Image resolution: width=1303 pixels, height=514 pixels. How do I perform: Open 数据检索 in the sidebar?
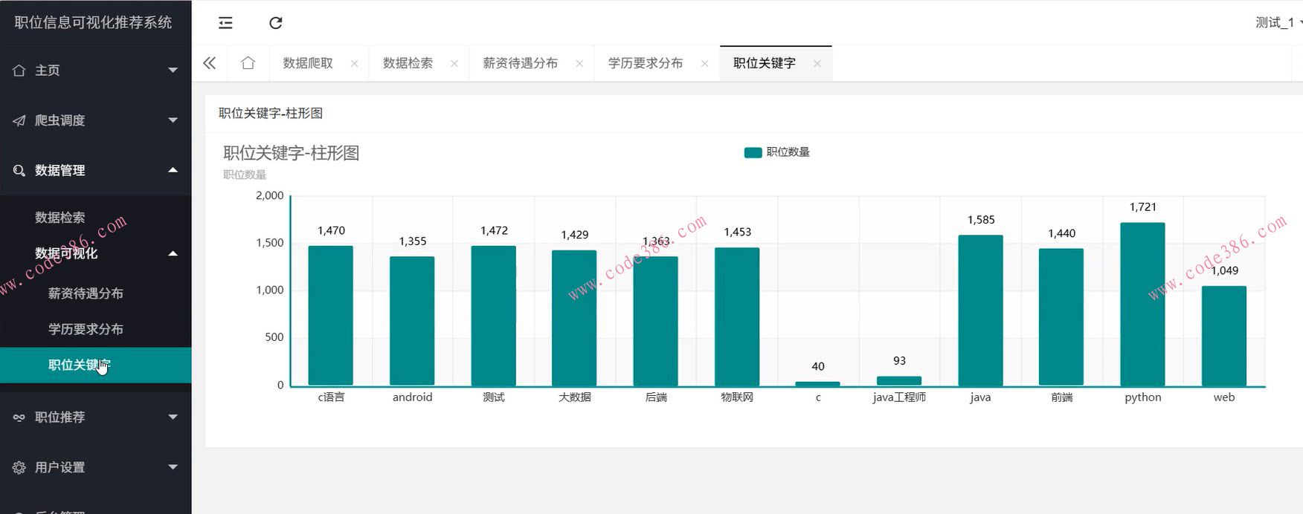(60, 218)
